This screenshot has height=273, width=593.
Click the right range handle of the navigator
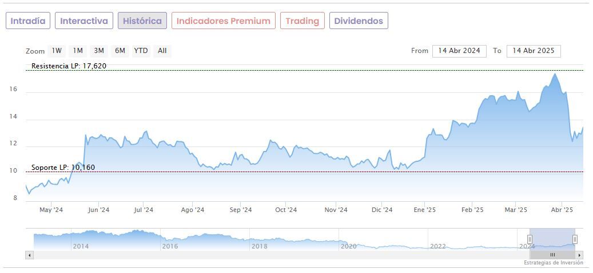coord(575,239)
